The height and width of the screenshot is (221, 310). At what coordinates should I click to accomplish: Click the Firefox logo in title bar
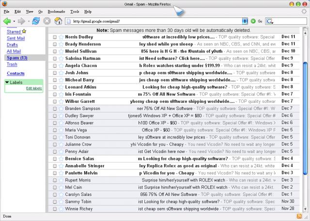[x=4, y=4]
